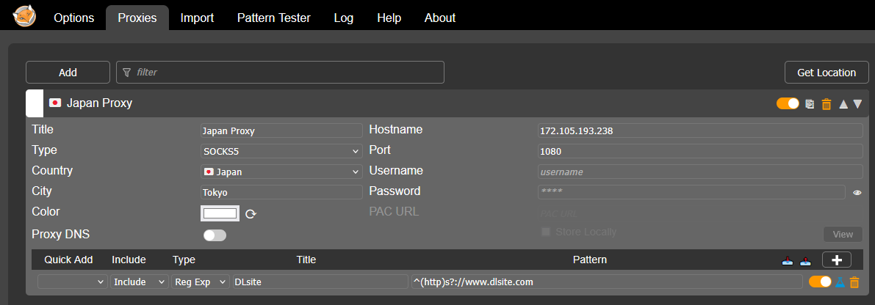
Task: Toggle the Japan Proxy enable switch
Action: click(788, 103)
